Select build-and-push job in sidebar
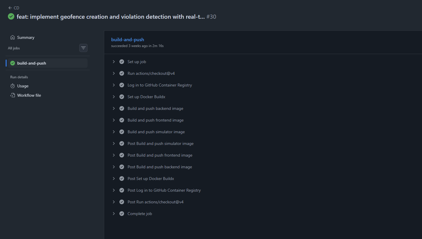 [32, 63]
